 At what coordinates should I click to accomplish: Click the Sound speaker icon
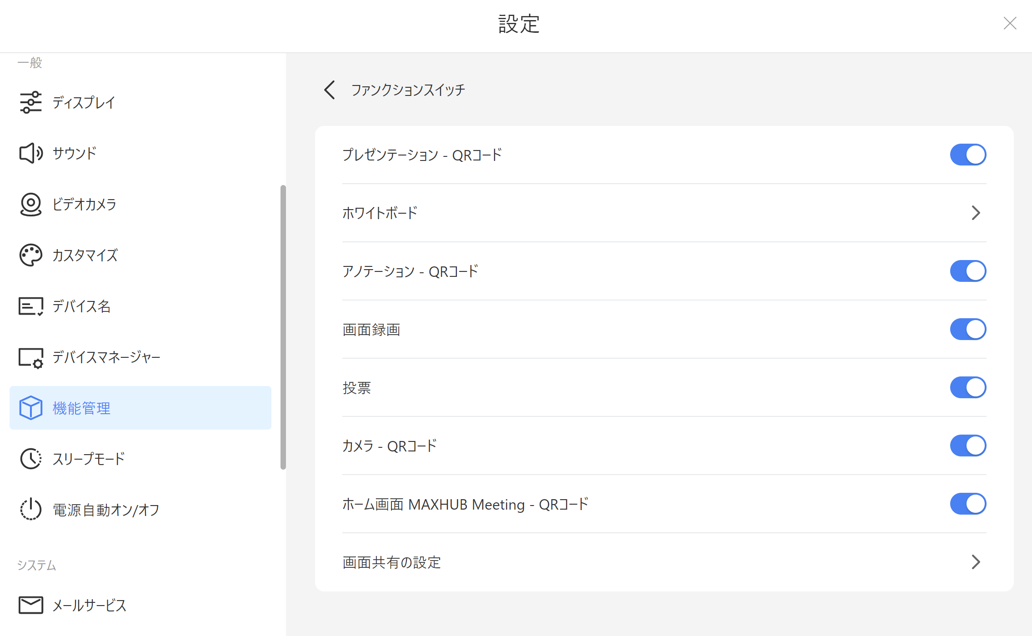coord(30,153)
